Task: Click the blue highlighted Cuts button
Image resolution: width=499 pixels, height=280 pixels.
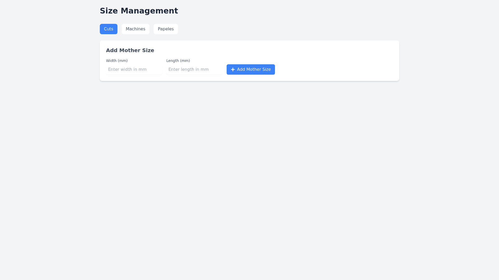Action: [x=108, y=29]
